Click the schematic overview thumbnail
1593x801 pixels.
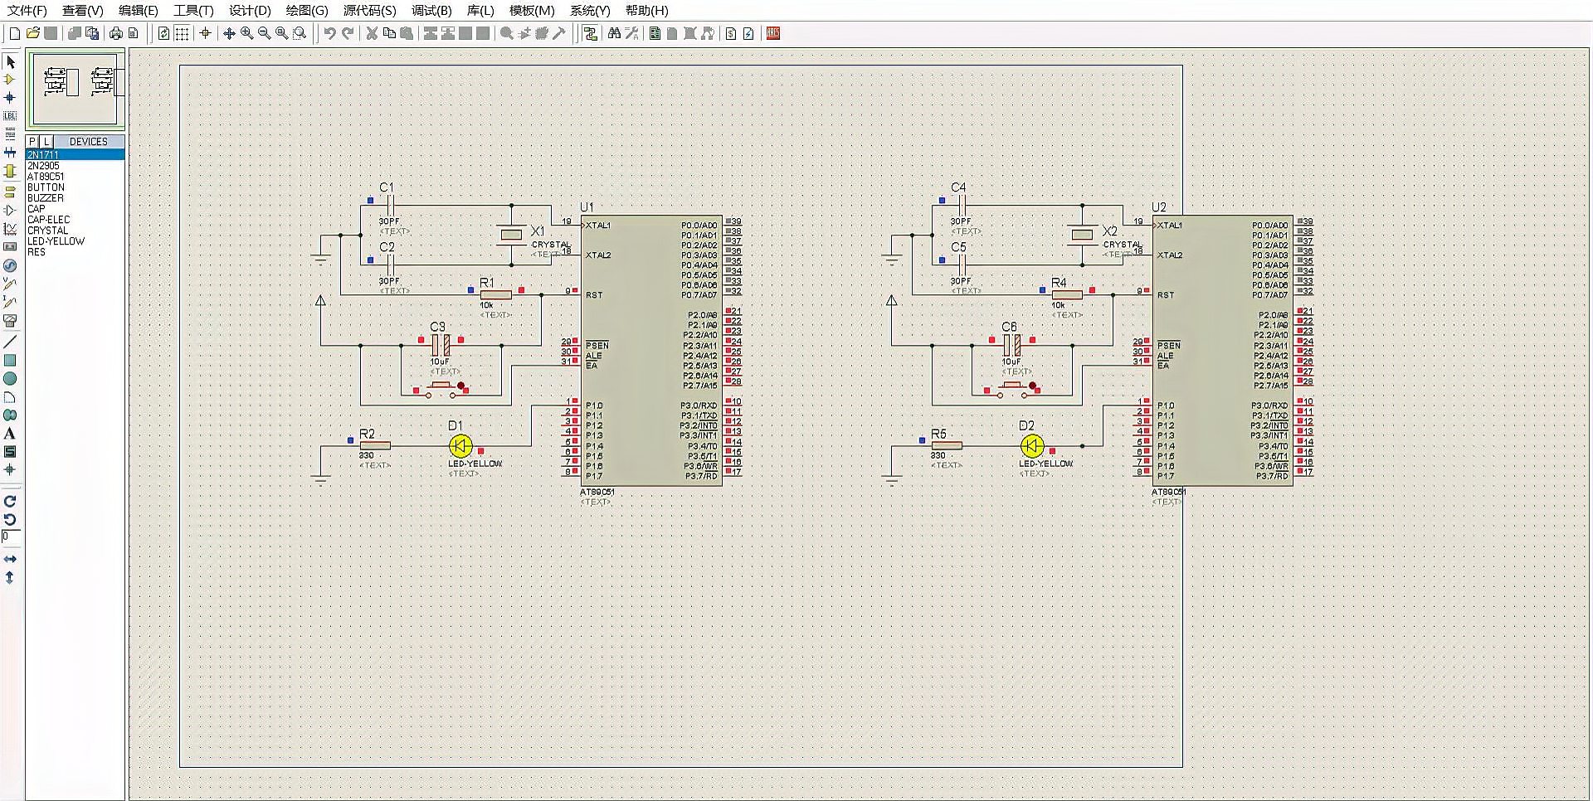76,88
